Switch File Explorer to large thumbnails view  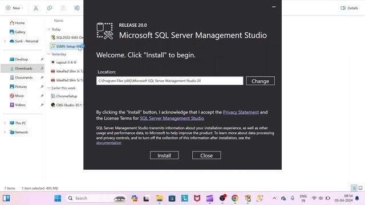(x=360, y=188)
